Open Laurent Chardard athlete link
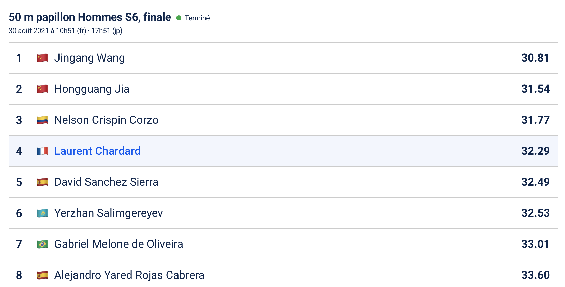 (97, 151)
